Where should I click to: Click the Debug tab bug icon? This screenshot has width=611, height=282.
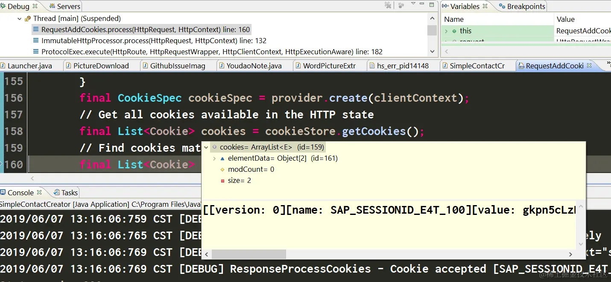pyautogui.click(x=3, y=6)
